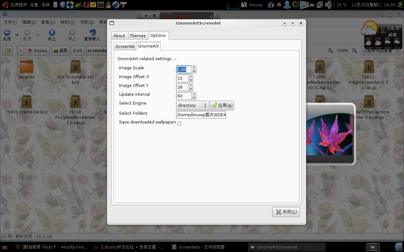404x252 pixels.
Task: Select the 63172-Sidebar.tar.bz2 archive
Action: pyautogui.click(x=75, y=66)
